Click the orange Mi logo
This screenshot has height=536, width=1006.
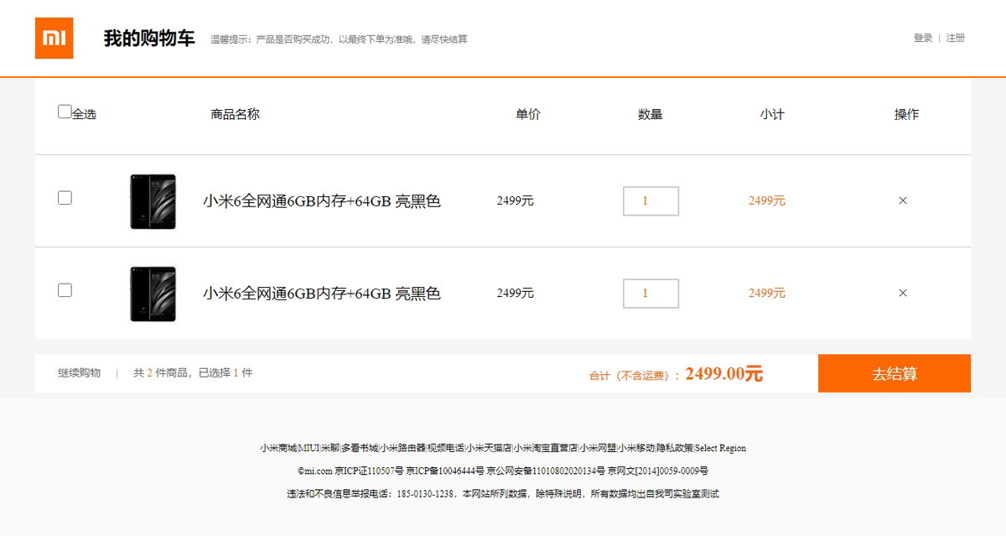click(x=54, y=39)
